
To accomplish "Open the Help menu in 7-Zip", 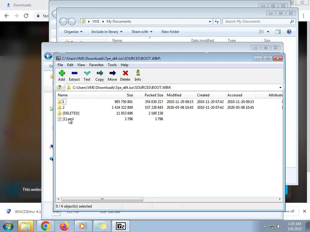I will [124, 65].
